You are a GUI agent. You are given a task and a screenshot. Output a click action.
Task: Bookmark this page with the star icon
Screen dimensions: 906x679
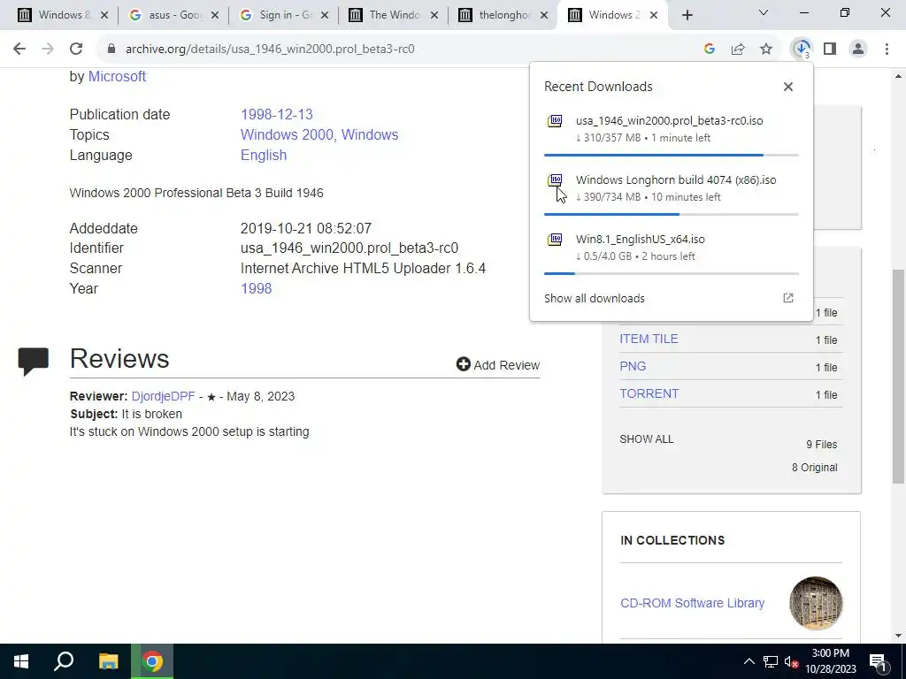click(x=766, y=50)
